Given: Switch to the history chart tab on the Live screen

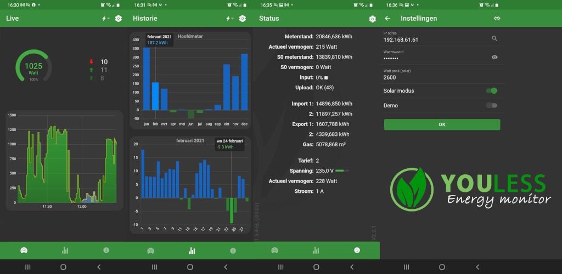Looking at the screenshot, I should tap(65, 250).
